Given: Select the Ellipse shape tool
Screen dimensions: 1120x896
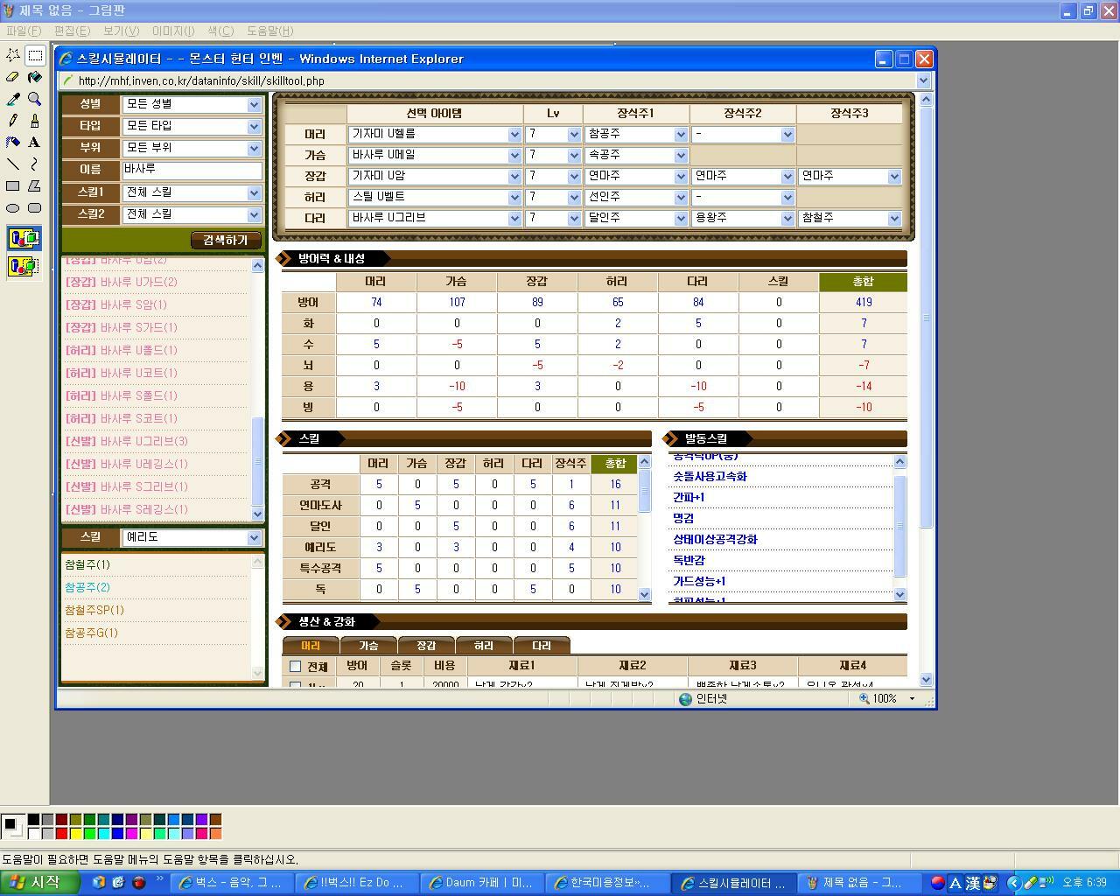Looking at the screenshot, I should [x=12, y=208].
